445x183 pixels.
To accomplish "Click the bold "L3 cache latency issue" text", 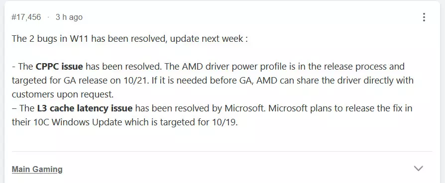I will [85, 108].
